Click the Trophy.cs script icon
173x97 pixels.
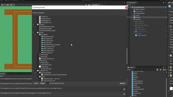tap(40, 16)
